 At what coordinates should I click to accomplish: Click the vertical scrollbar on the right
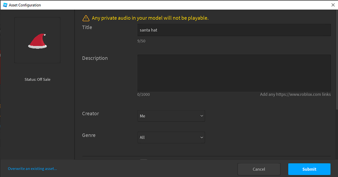coord(337,60)
